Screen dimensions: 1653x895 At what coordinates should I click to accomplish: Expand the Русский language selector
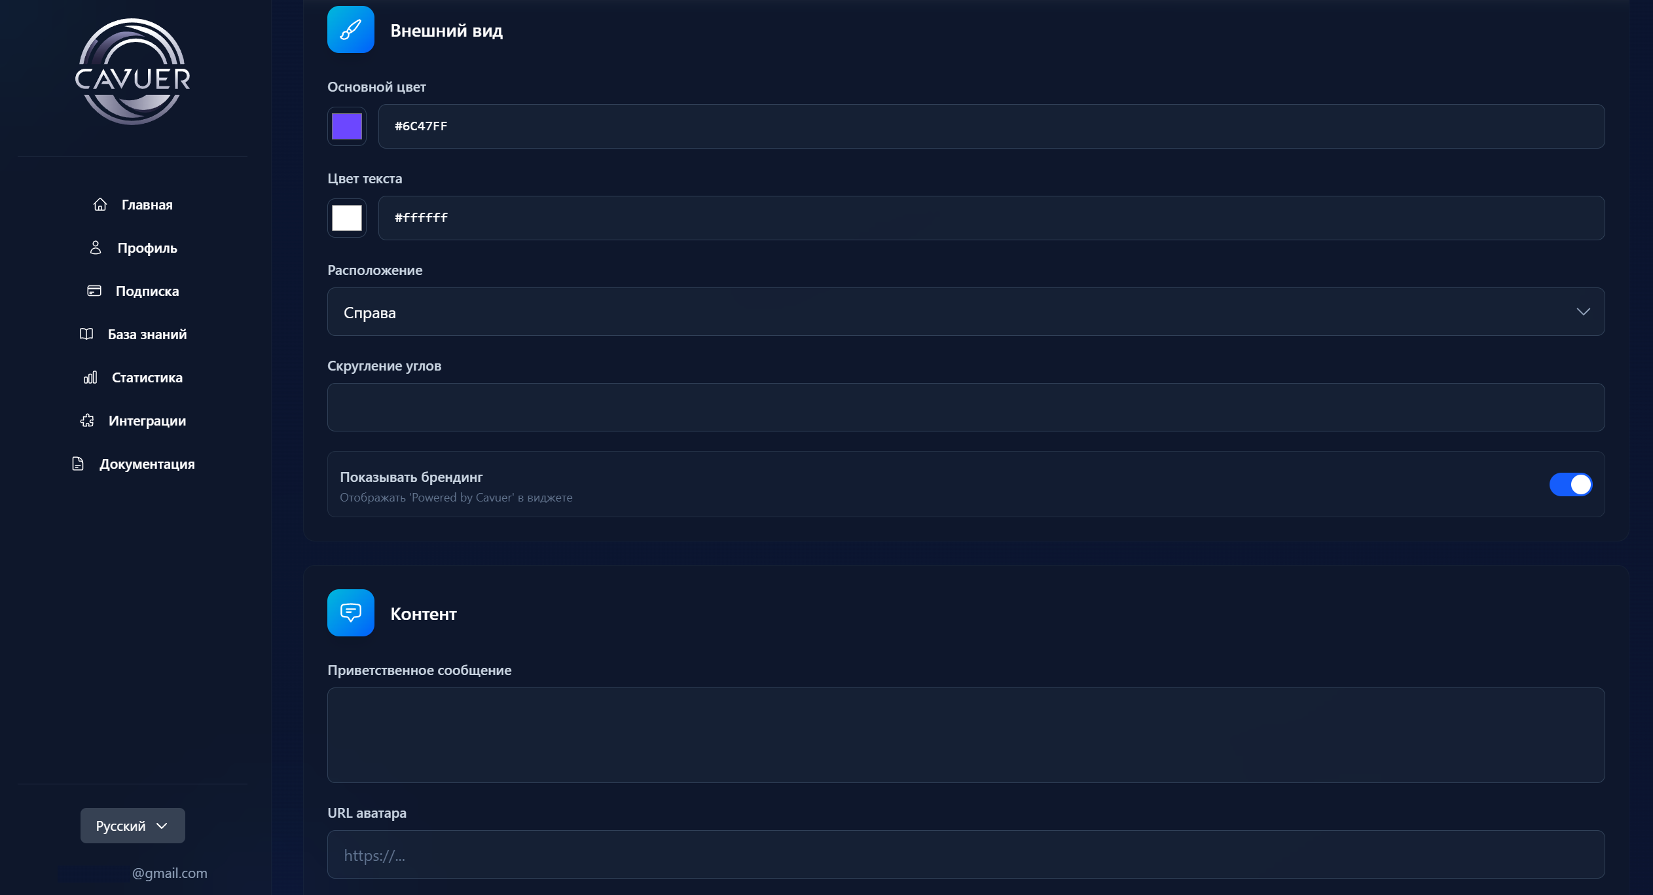pyautogui.click(x=133, y=826)
